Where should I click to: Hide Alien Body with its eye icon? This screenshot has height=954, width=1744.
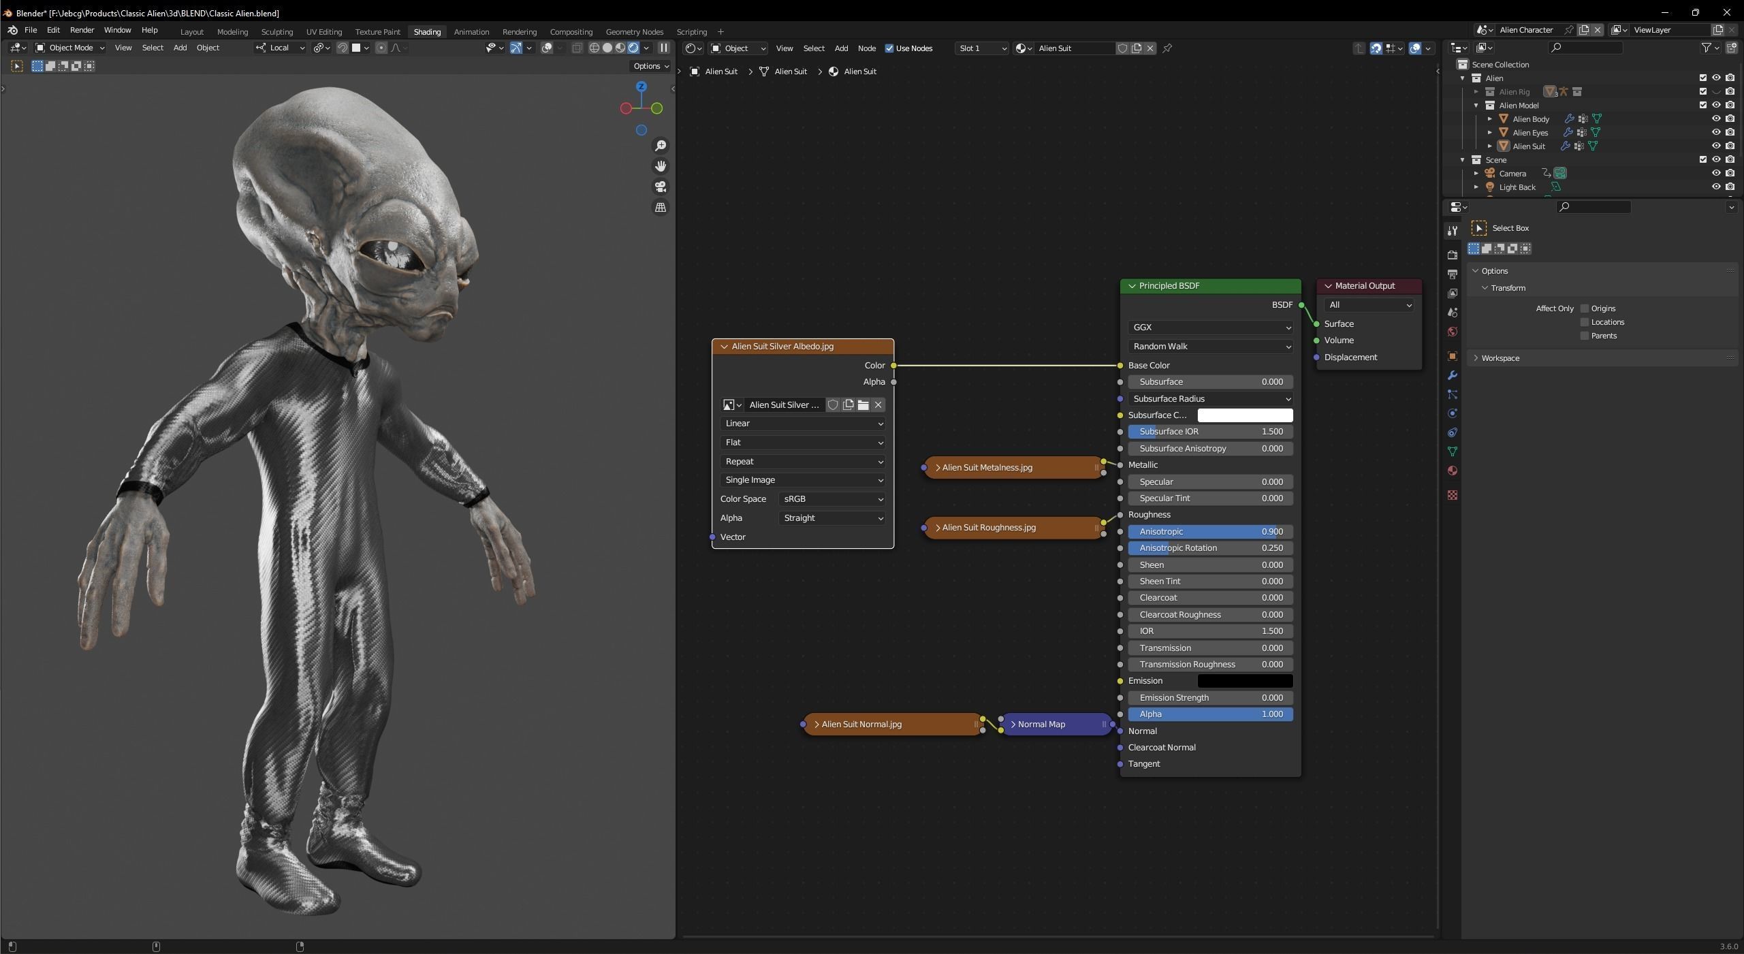1716,119
